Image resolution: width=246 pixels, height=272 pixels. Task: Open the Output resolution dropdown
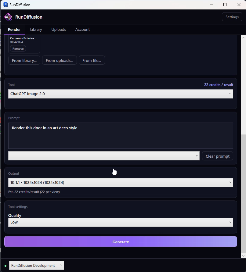[121, 183]
